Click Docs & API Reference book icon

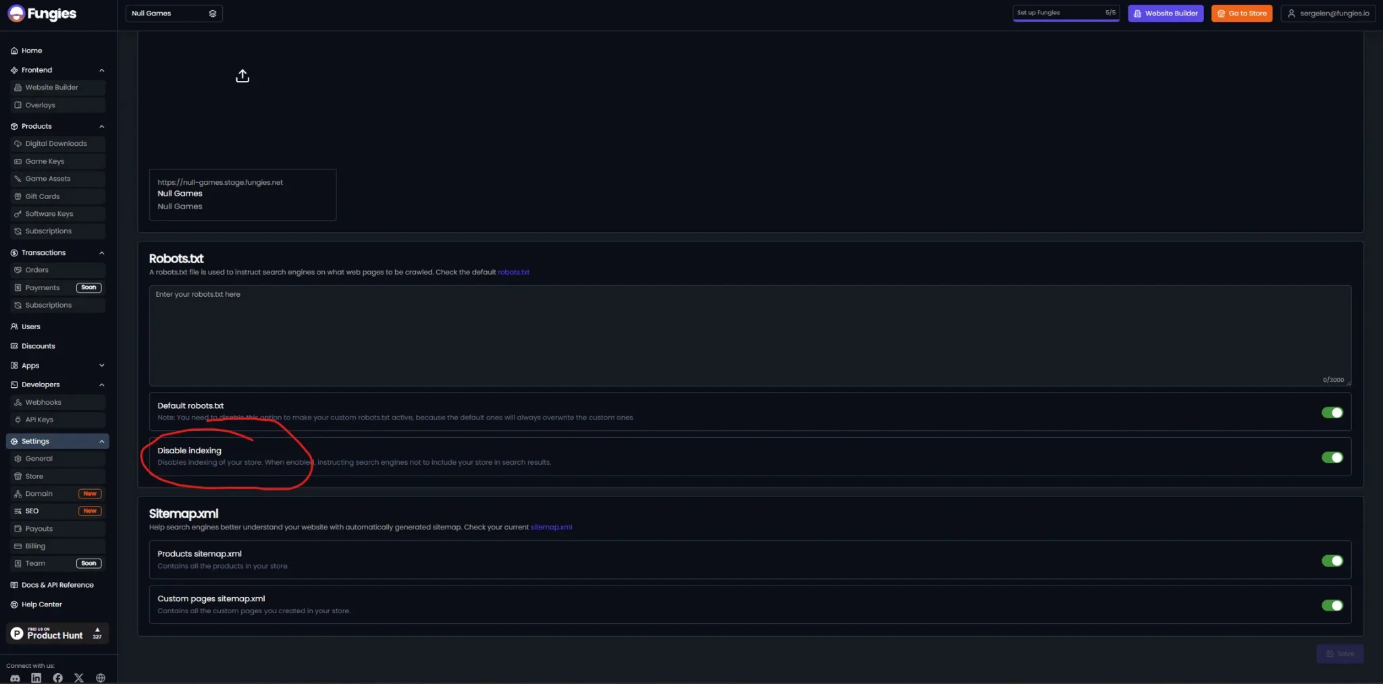click(x=14, y=585)
